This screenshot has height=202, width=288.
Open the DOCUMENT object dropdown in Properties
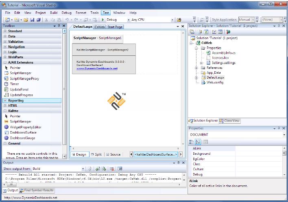point(284,135)
